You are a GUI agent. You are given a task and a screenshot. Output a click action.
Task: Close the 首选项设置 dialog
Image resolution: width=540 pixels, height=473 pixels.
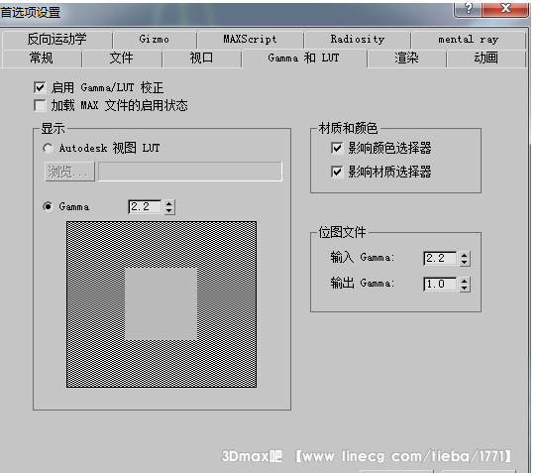pos(505,8)
